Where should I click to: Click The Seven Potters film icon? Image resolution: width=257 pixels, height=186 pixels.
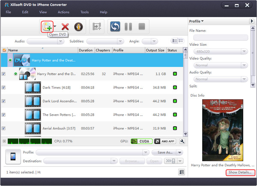coord(33,115)
